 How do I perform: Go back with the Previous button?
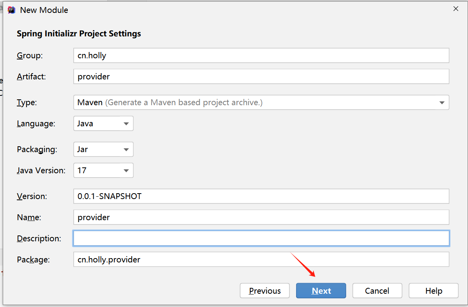click(265, 291)
